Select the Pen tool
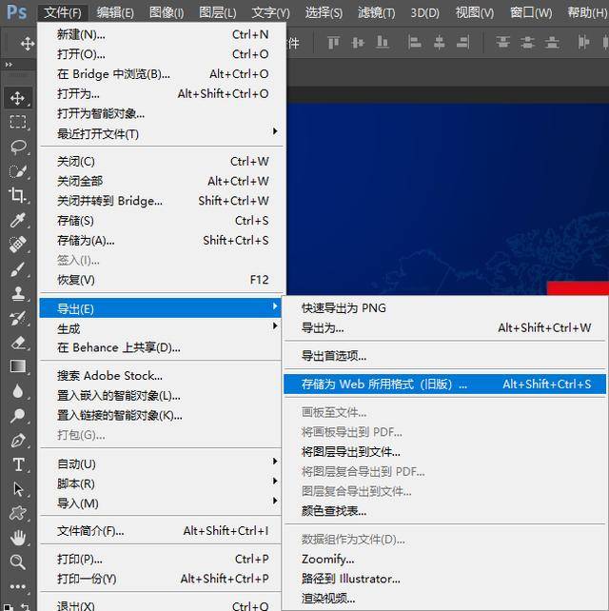 (x=18, y=441)
